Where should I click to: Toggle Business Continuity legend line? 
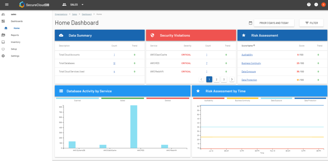(x=242, y=98)
